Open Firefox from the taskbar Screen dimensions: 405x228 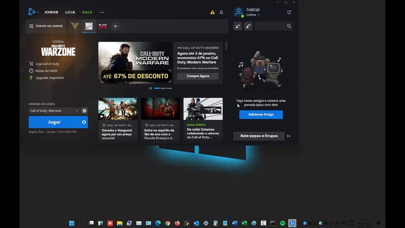click(177, 223)
